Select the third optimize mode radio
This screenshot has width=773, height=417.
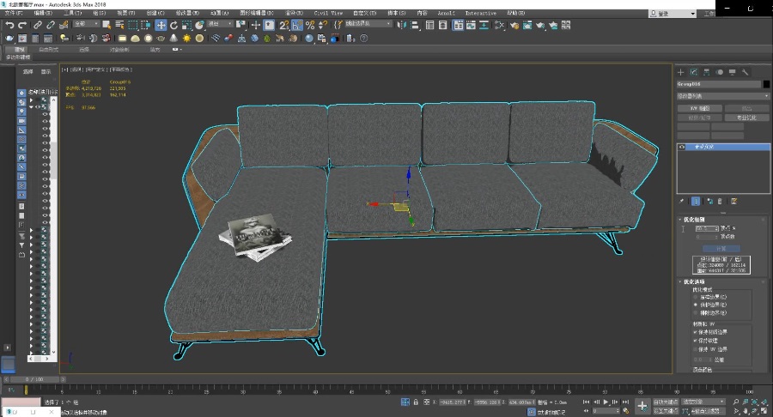[696, 312]
